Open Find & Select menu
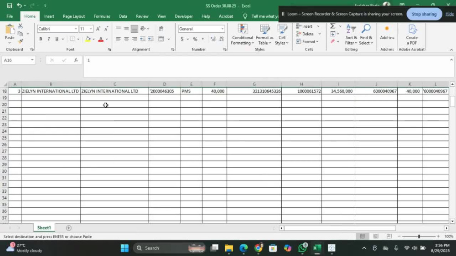The image size is (456, 256). 366,35
